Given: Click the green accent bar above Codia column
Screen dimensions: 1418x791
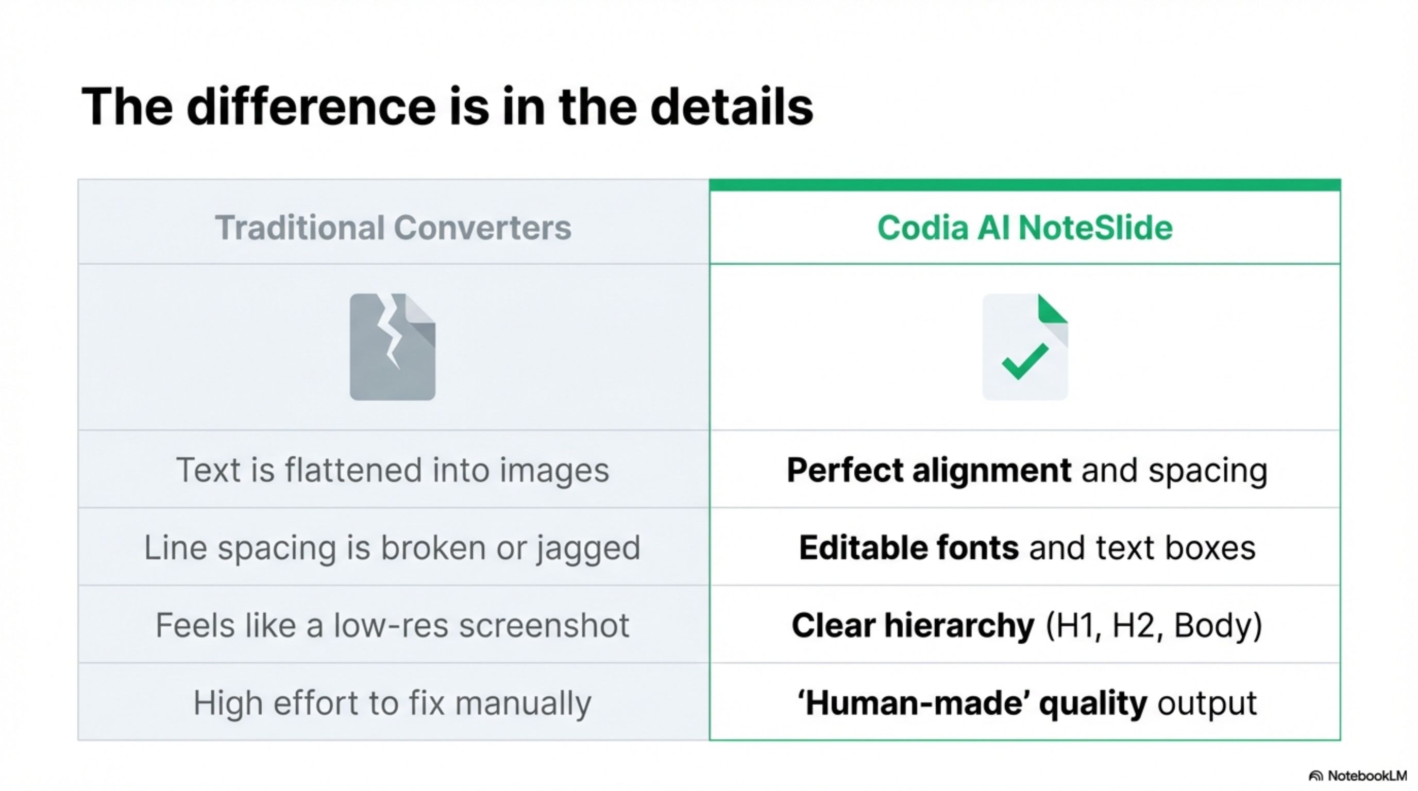Looking at the screenshot, I should [x=1024, y=185].
